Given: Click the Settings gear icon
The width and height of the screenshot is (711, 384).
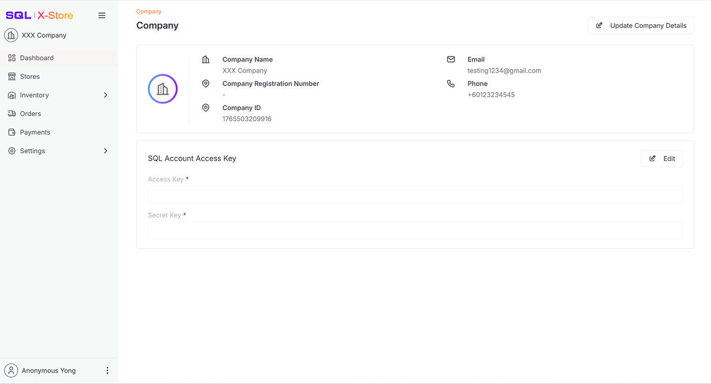Looking at the screenshot, I should [x=12, y=151].
